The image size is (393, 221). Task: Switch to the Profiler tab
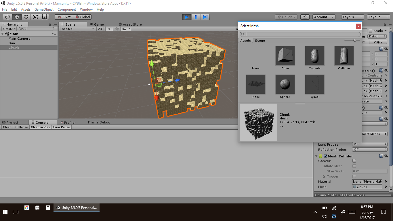[x=68, y=122]
